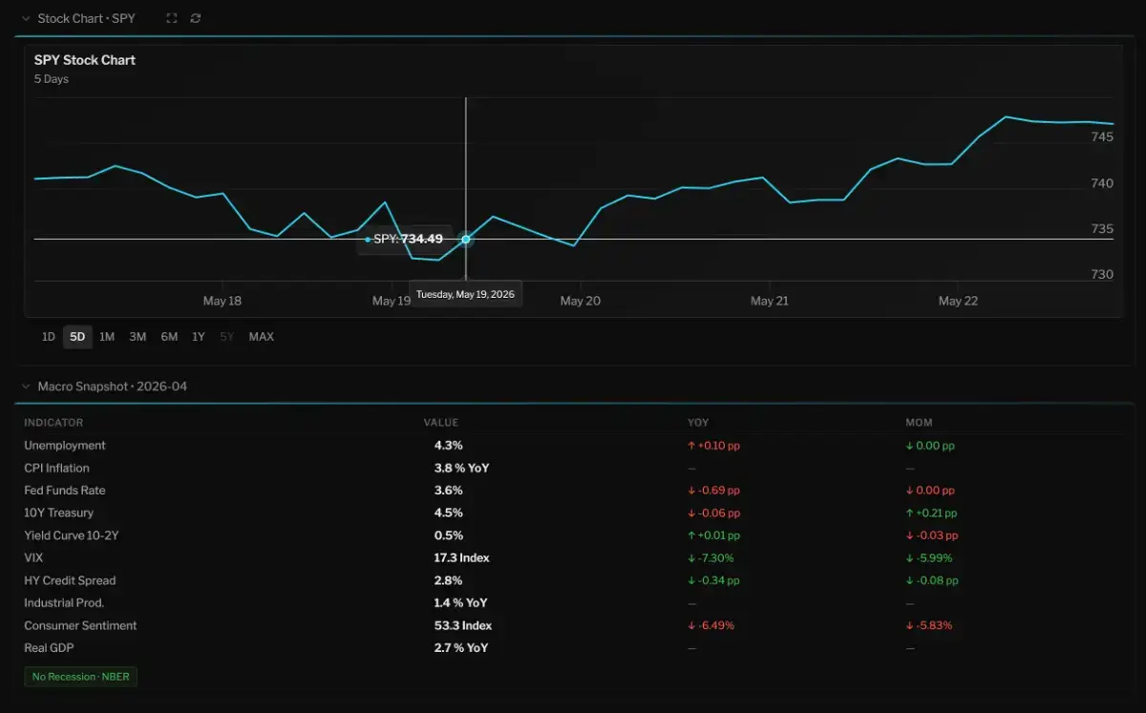1146x713 pixels.
Task: Click the SPY: 734.49 price tooltip
Action: click(405, 240)
